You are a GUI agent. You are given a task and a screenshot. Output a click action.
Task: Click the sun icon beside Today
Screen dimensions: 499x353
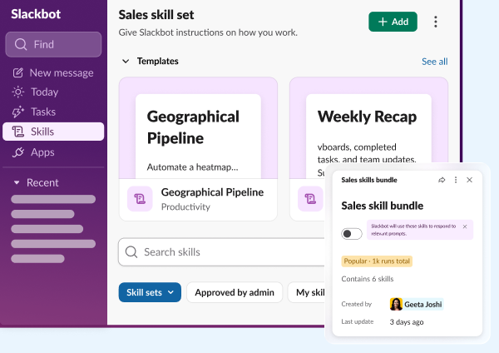click(17, 92)
